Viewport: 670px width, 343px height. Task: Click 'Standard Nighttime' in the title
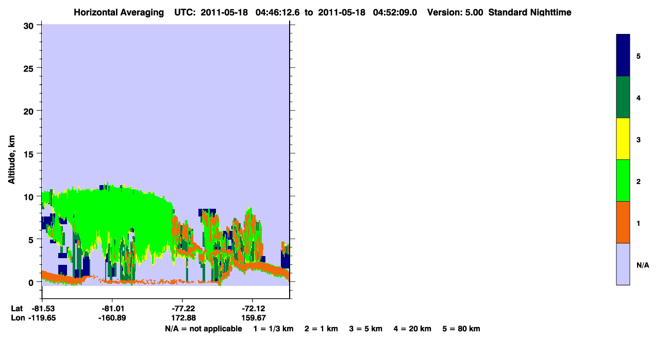[530, 12]
